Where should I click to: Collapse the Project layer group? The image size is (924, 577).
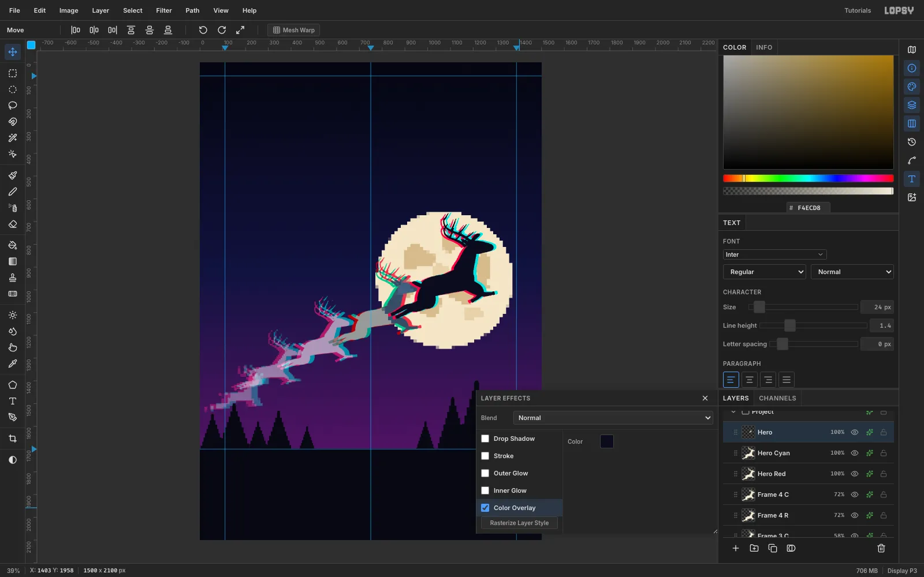coord(733,411)
